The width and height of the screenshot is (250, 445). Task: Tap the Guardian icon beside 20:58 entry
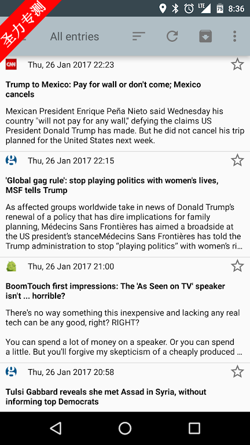pyautogui.click(x=11, y=371)
